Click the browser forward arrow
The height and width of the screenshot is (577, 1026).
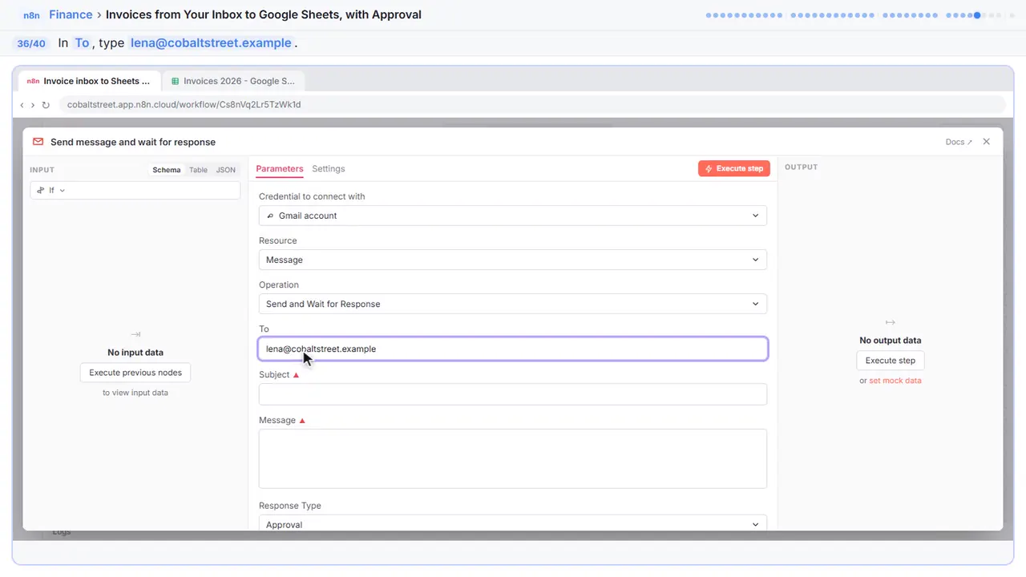click(33, 105)
